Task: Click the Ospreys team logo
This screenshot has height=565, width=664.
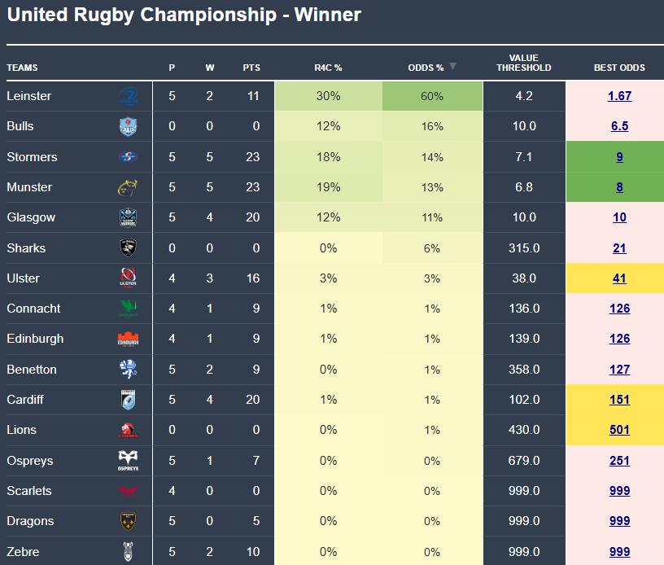Action: [128, 461]
